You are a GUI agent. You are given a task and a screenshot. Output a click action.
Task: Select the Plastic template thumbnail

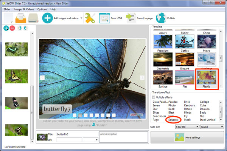pyautogui.click(x=206, y=77)
